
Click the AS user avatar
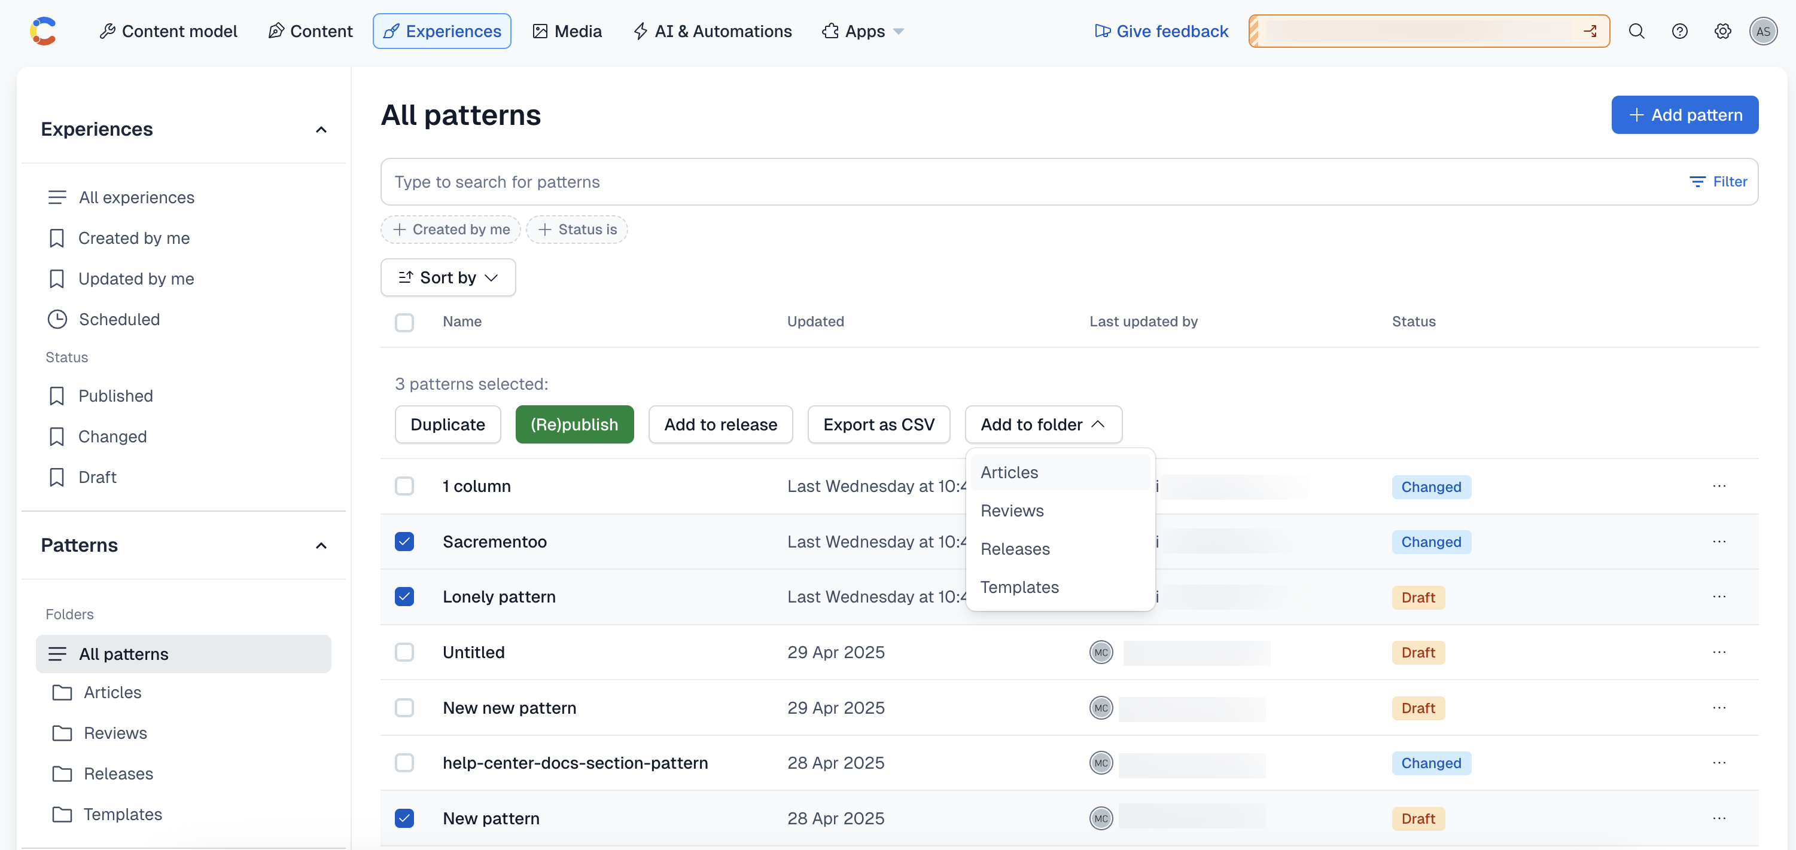pyautogui.click(x=1762, y=31)
